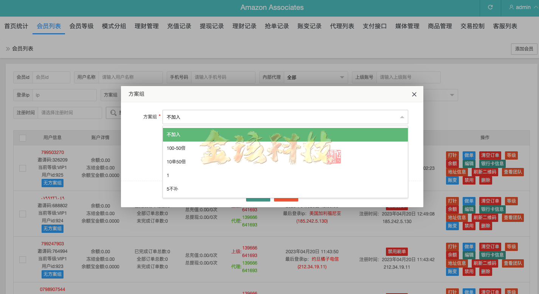
Task: Click the 无方案组 button for user 925
Action: (52, 183)
